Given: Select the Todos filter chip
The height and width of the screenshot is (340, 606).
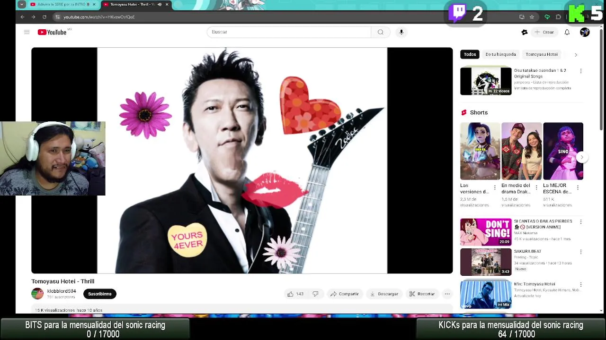Looking at the screenshot, I should (x=470, y=54).
